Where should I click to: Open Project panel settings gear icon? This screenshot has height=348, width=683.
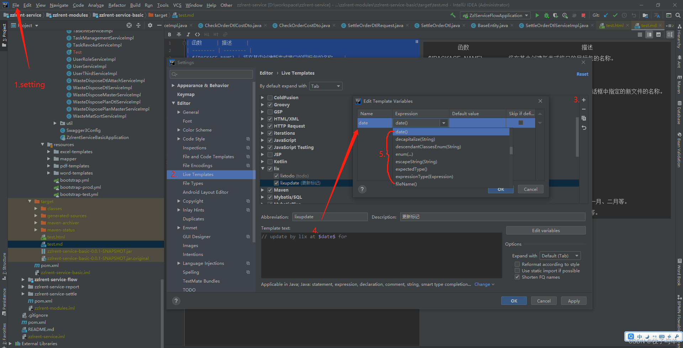(150, 25)
